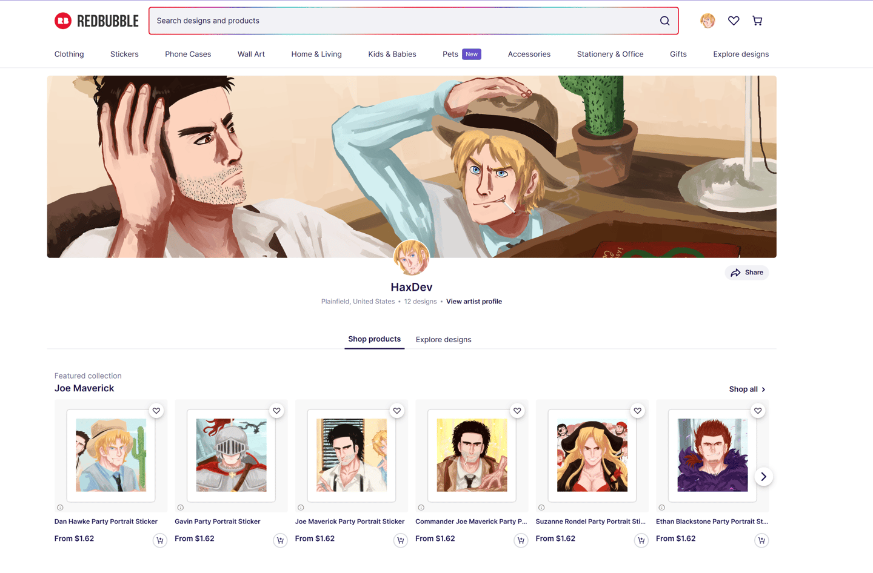Open View artist profile link
Screen dimensions: 873x573
(x=474, y=302)
